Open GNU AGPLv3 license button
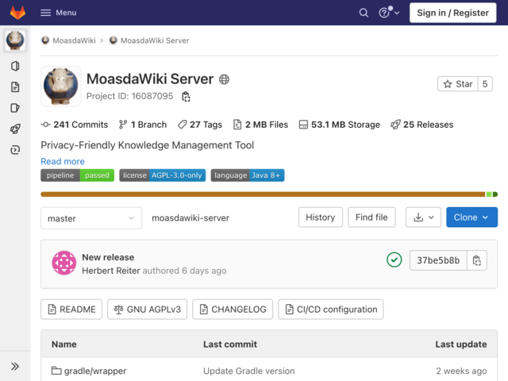Viewport: 508px width, 381px height. coord(148,310)
